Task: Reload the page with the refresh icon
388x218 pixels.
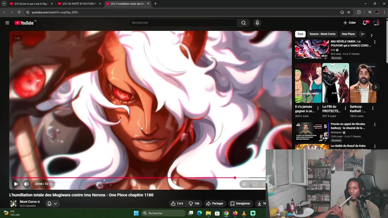Action: pyautogui.click(x=19, y=12)
